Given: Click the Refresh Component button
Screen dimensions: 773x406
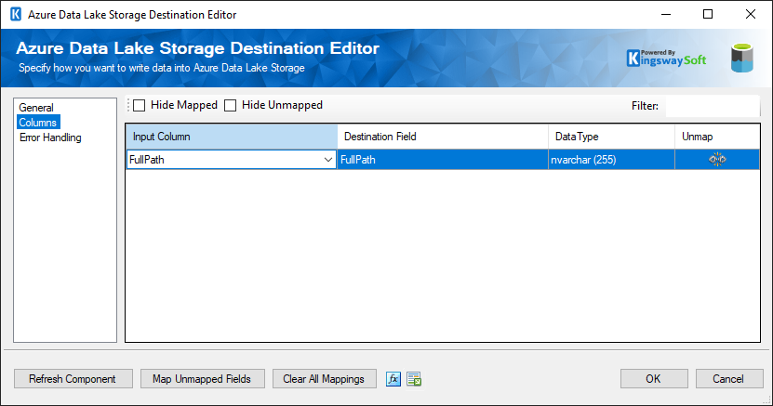Looking at the screenshot, I should coord(73,379).
